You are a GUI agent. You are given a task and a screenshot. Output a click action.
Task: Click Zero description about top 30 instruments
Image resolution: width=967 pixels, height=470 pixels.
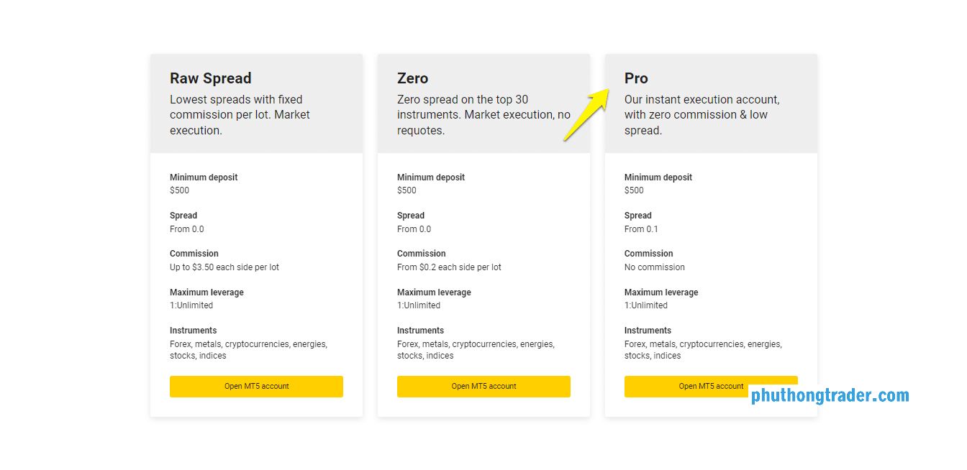pos(484,115)
